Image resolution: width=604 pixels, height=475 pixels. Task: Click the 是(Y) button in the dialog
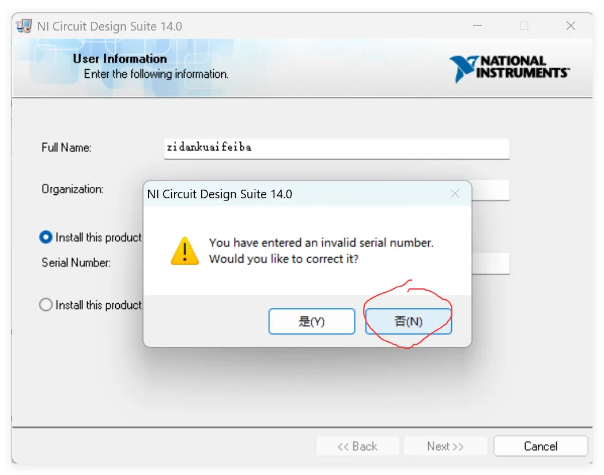[312, 321]
